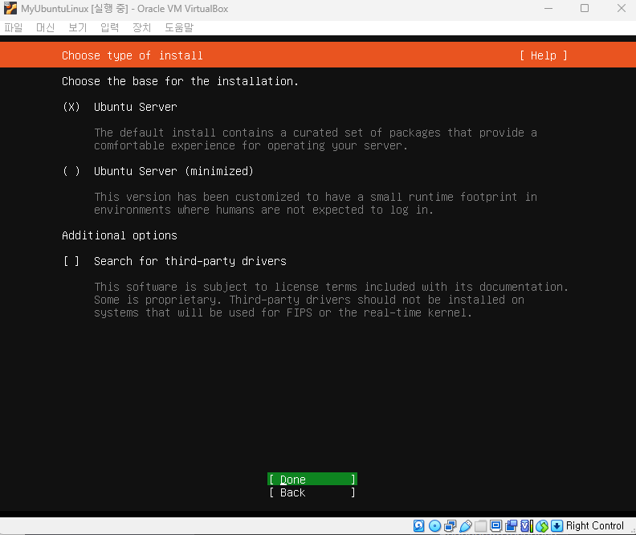
Task: Click the keyboard capture arrow icon
Action: 557,526
